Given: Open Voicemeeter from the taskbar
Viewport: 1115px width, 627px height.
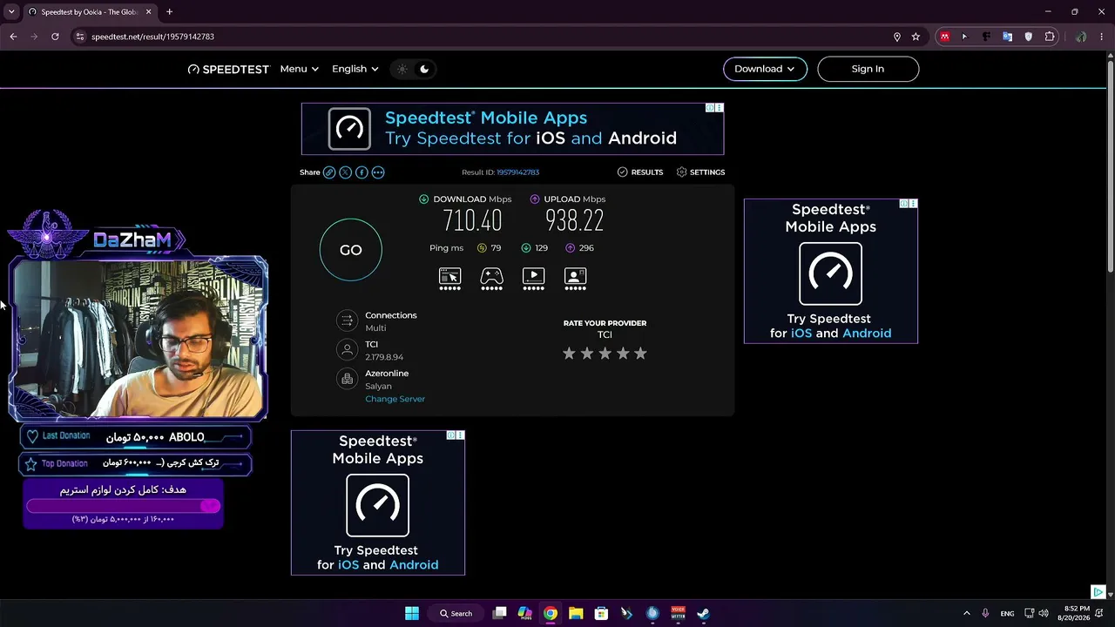Looking at the screenshot, I should point(678,613).
